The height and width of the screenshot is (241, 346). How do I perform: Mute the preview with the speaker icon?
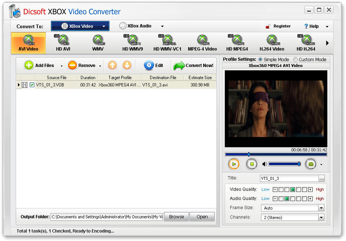(265, 164)
